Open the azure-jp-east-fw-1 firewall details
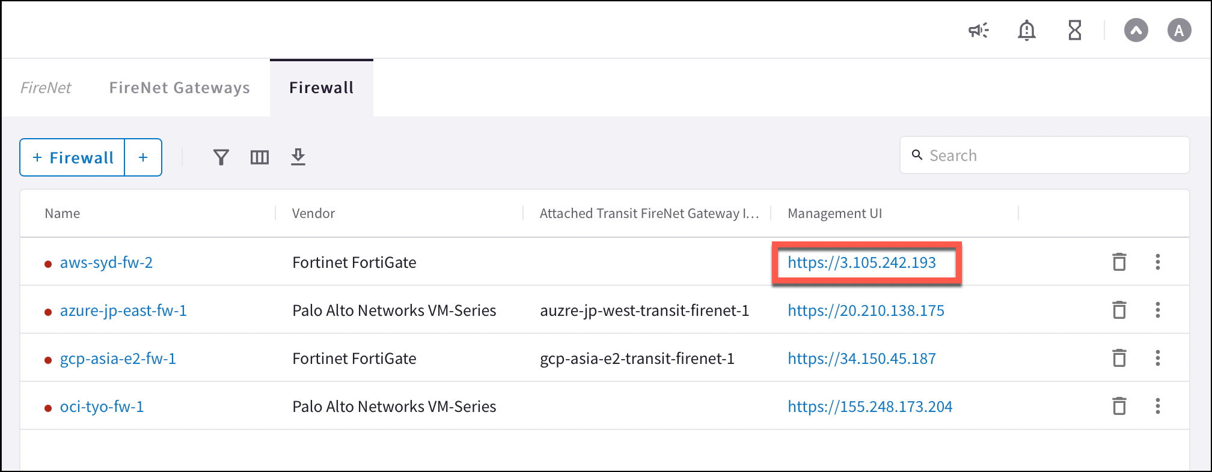This screenshot has width=1212, height=472. (123, 310)
